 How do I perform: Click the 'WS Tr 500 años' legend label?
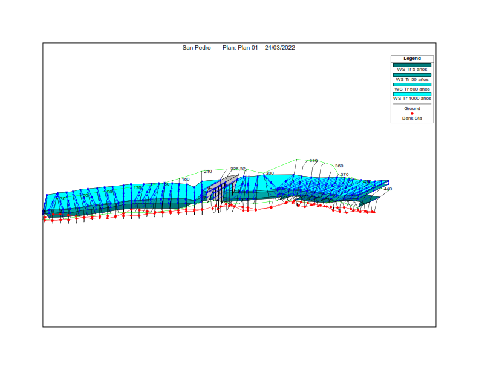pos(412,89)
